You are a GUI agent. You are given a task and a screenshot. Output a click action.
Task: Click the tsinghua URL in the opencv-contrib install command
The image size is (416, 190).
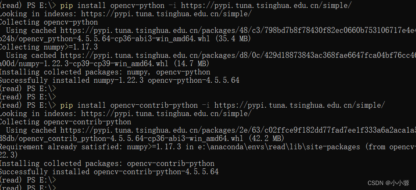299,106
